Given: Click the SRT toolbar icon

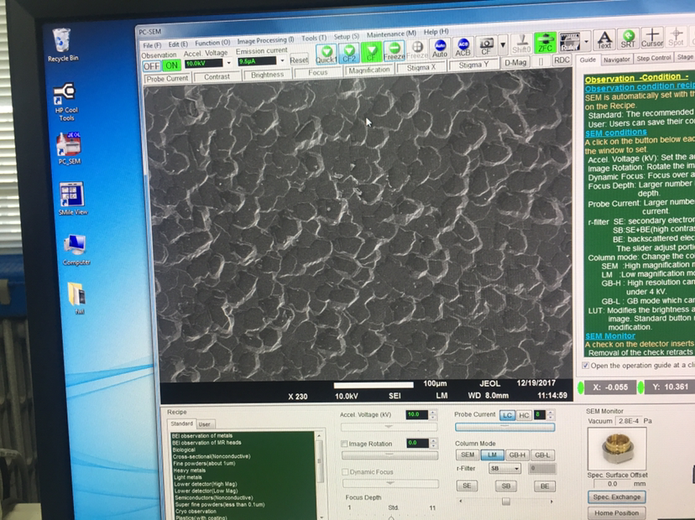Looking at the screenshot, I should pyautogui.click(x=627, y=40).
